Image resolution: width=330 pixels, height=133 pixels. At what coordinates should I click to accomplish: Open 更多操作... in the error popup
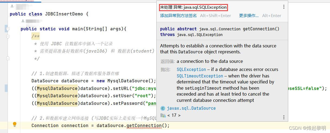(249, 16)
